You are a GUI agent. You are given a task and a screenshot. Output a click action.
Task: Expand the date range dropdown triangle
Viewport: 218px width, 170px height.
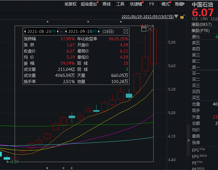[x=176, y=17]
